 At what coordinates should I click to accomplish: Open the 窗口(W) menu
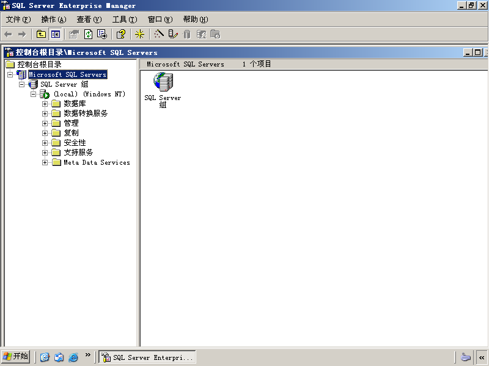pos(160,20)
